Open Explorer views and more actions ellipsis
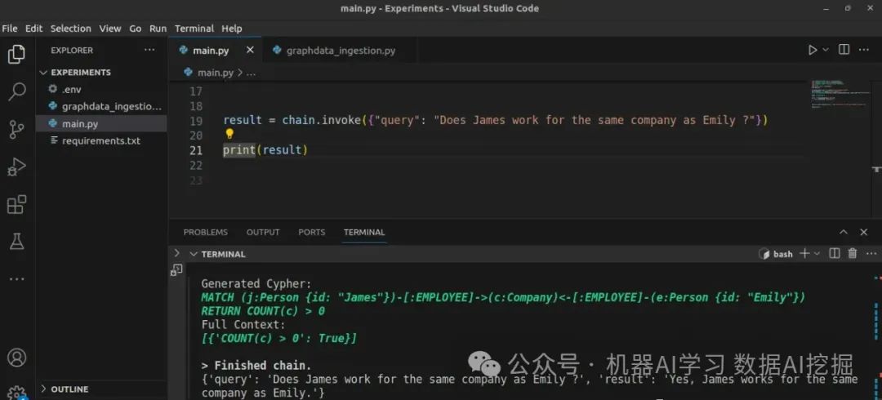 [x=149, y=50]
